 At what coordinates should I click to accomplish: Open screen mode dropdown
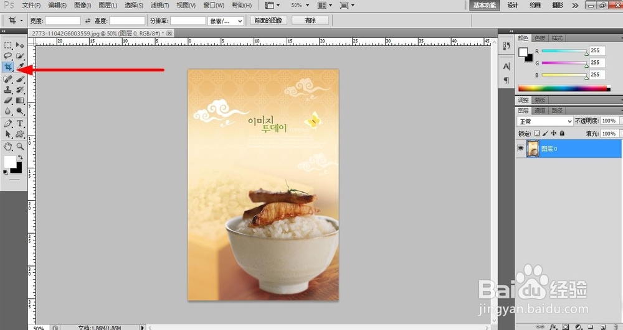[x=347, y=5]
